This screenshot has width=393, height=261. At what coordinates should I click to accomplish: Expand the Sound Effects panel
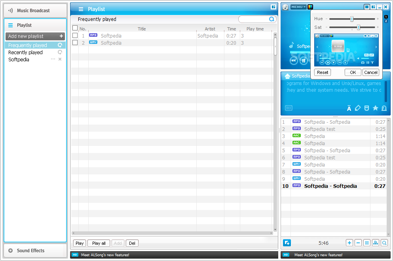pos(35,250)
